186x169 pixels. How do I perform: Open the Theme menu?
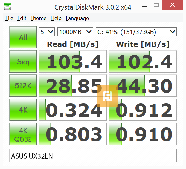pos(38,18)
